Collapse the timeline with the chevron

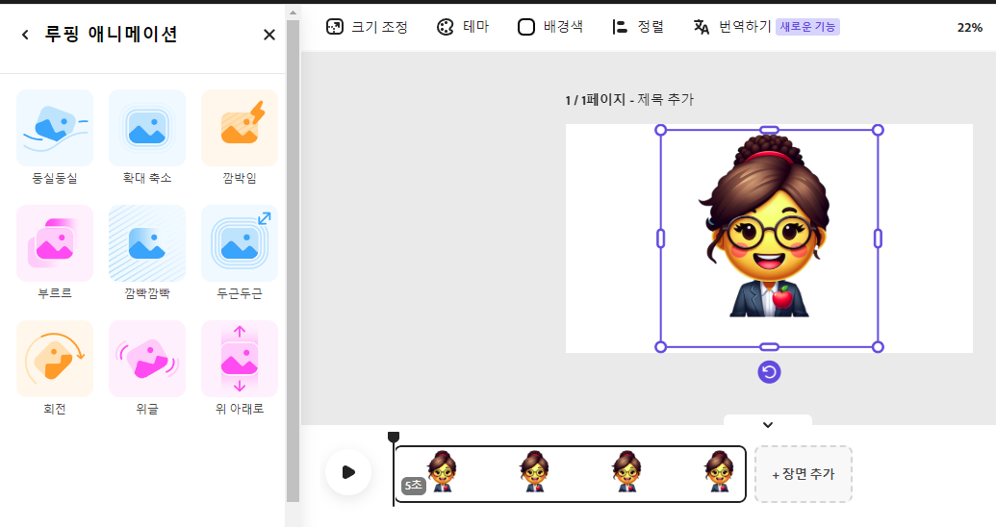point(767,424)
